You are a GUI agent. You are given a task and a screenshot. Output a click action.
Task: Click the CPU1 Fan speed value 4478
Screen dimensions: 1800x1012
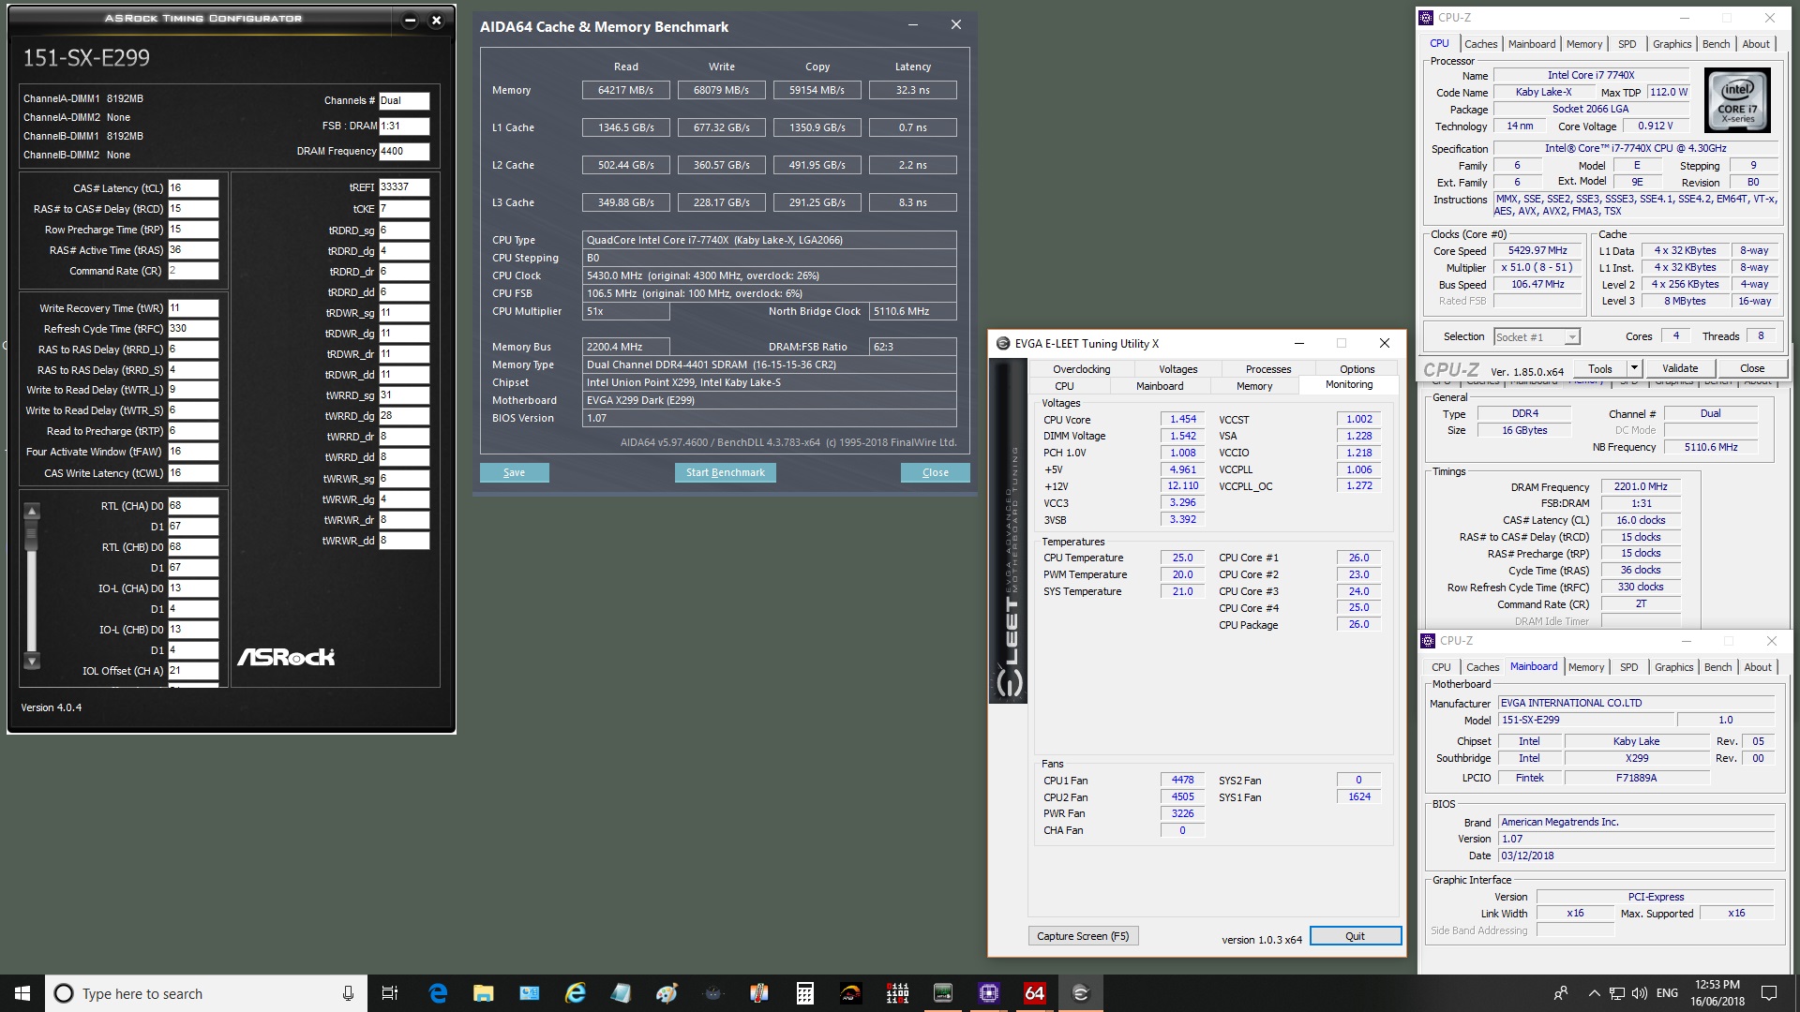[1183, 780]
